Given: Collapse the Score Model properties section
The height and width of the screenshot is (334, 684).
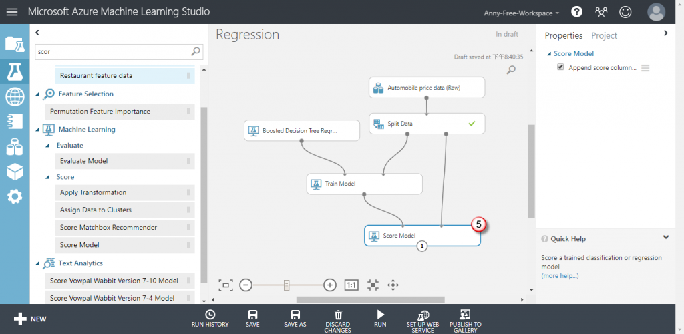Looking at the screenshot, I should pos(549,53).
